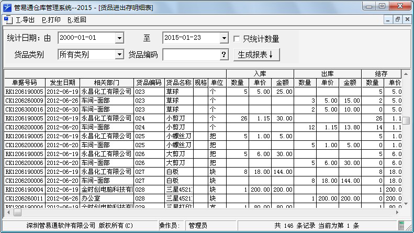Open the end date 2015-01-23 dropdown
This screenshot has width=414, height=233.
point(224,38)
